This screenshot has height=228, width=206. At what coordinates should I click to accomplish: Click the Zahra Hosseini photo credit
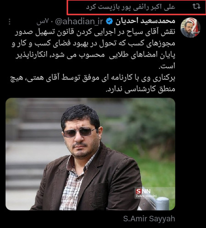(x=146, y=196)
